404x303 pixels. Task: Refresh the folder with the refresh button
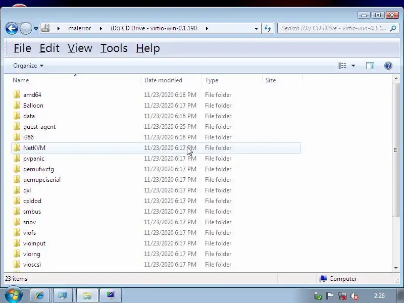pos(268,29)
